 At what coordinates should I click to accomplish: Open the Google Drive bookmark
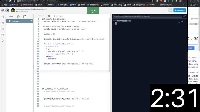pos(139,5)
